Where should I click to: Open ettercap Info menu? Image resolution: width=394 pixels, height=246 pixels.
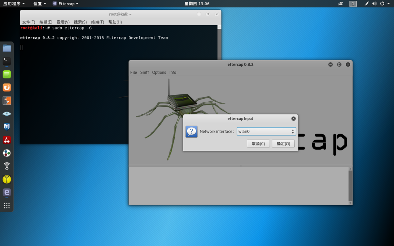click(173, 72)
